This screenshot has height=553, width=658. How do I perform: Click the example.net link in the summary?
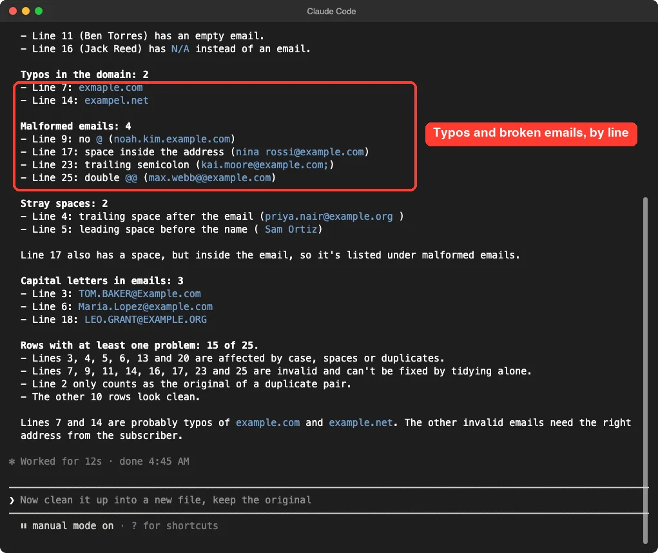pyautogui.click(x=361, y=423)
